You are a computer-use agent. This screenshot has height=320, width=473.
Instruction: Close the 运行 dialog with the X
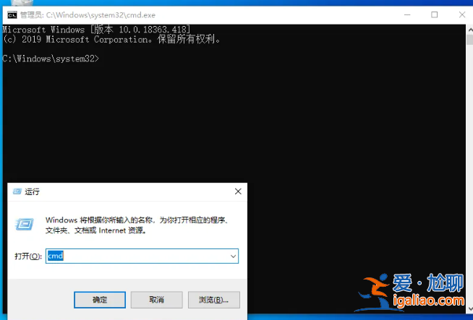238,191
